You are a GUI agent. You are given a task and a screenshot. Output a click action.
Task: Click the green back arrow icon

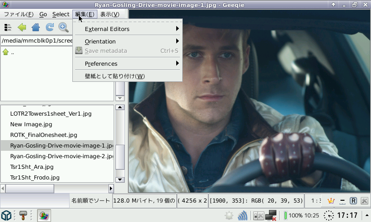(22, 27)
